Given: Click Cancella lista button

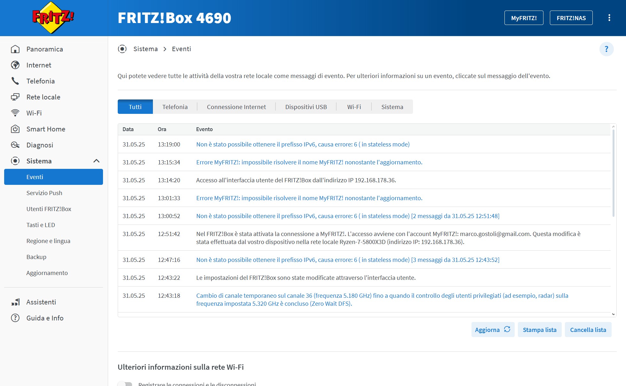Looking at the screenshot, I should tap(588, 330).
